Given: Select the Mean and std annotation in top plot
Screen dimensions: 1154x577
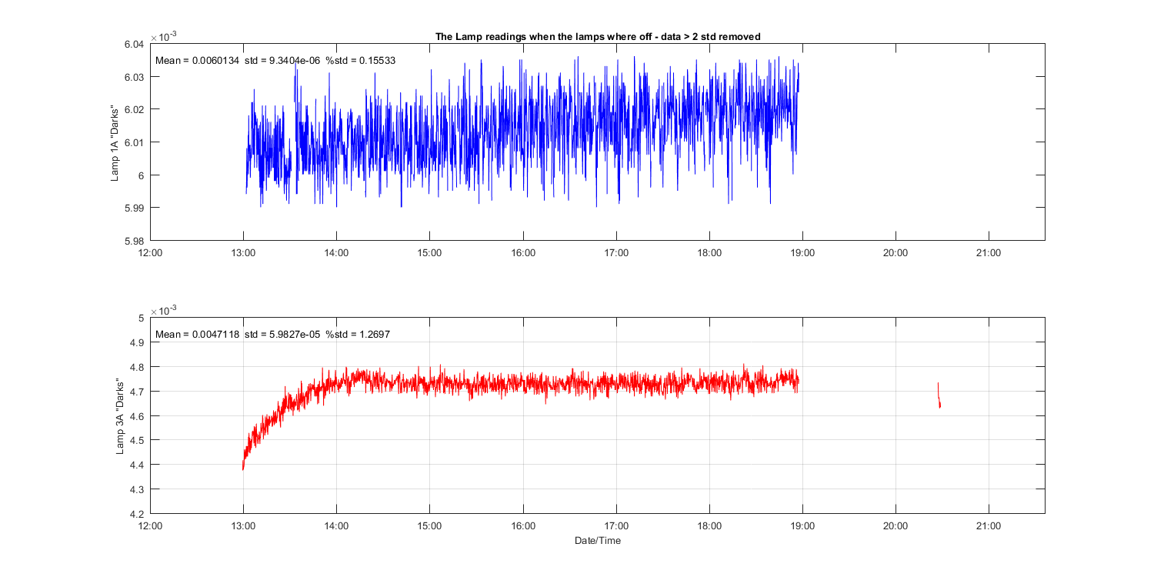Looking at the screenshot, I should [275, 61].
